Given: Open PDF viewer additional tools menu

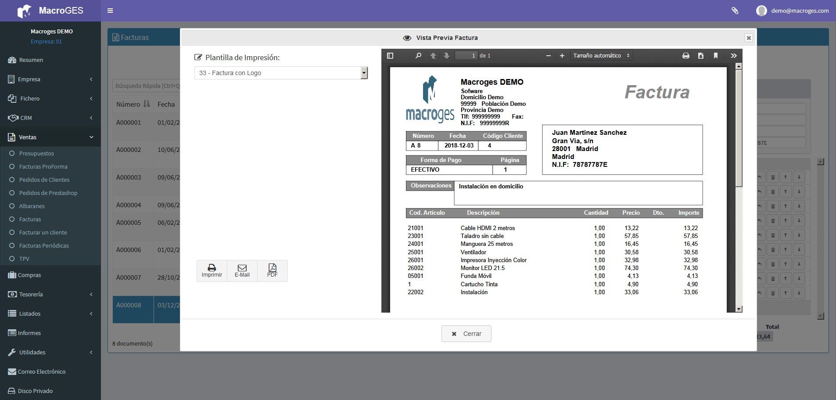Looking at the screenshot, I should coord(733,56).
